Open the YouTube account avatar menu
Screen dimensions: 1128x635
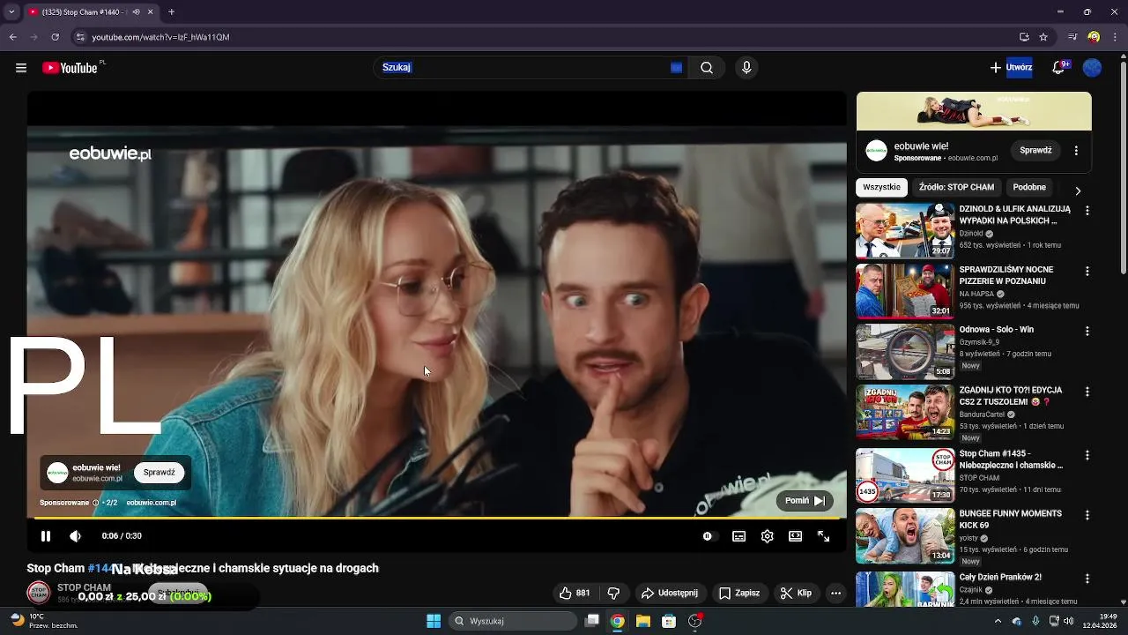[x=1092, y=68]
